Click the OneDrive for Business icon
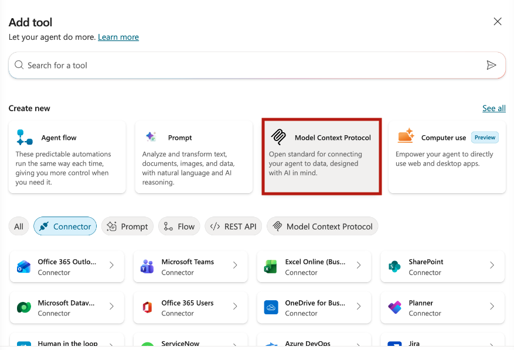The image size is (514, 350). coord(271,307)
